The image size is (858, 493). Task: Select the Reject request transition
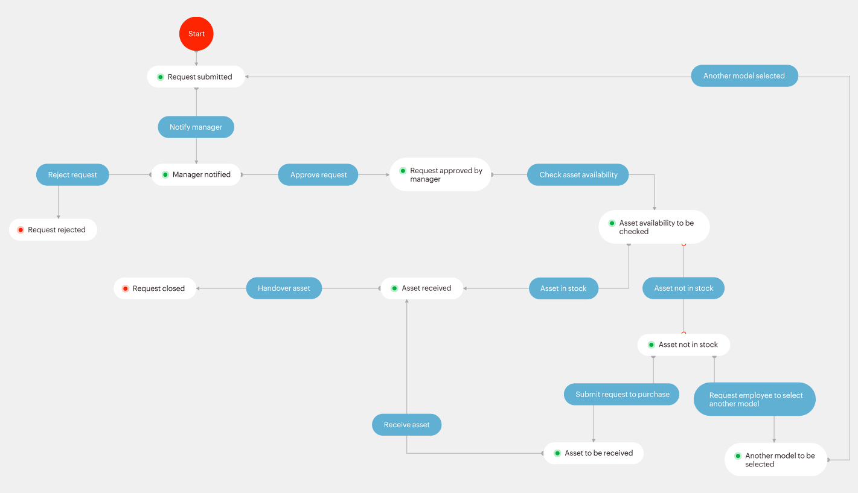72,175
